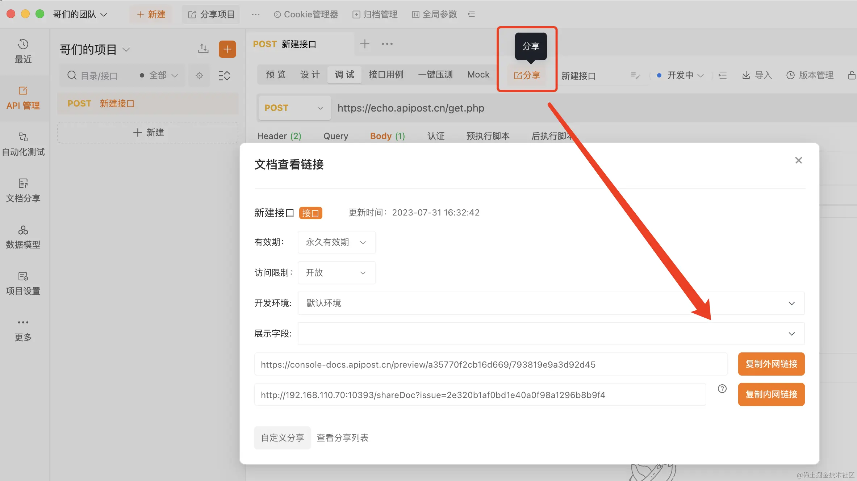Click the locate target icon in search bar
The width and height of the screenshot is (857, 481).
pos(199,76)
